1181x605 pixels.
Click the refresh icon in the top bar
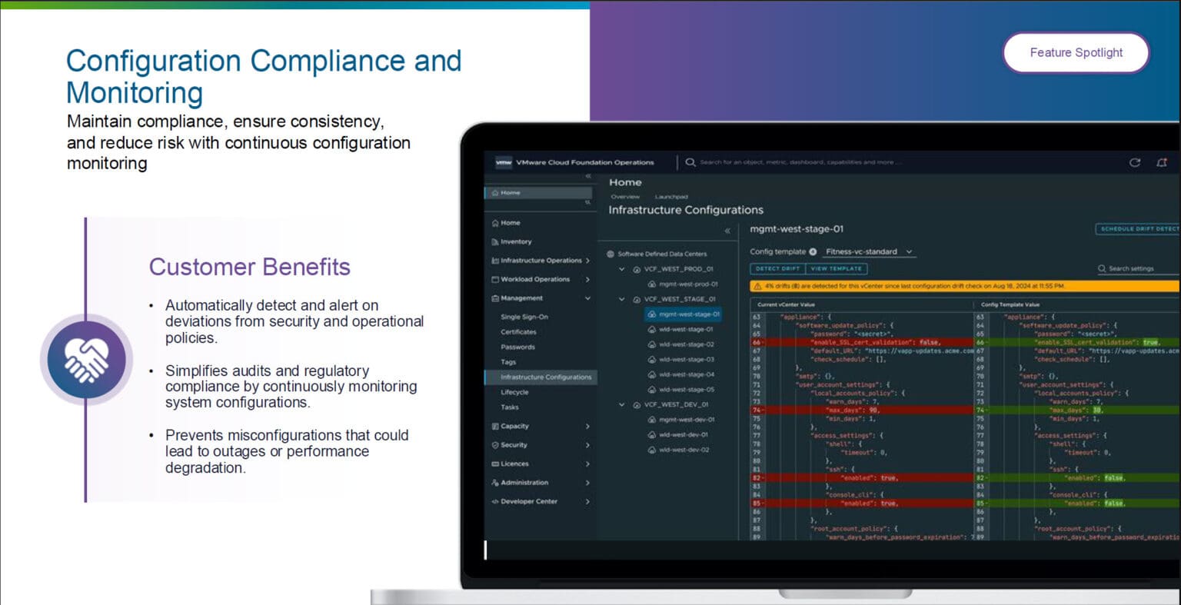pos(1136,162)
